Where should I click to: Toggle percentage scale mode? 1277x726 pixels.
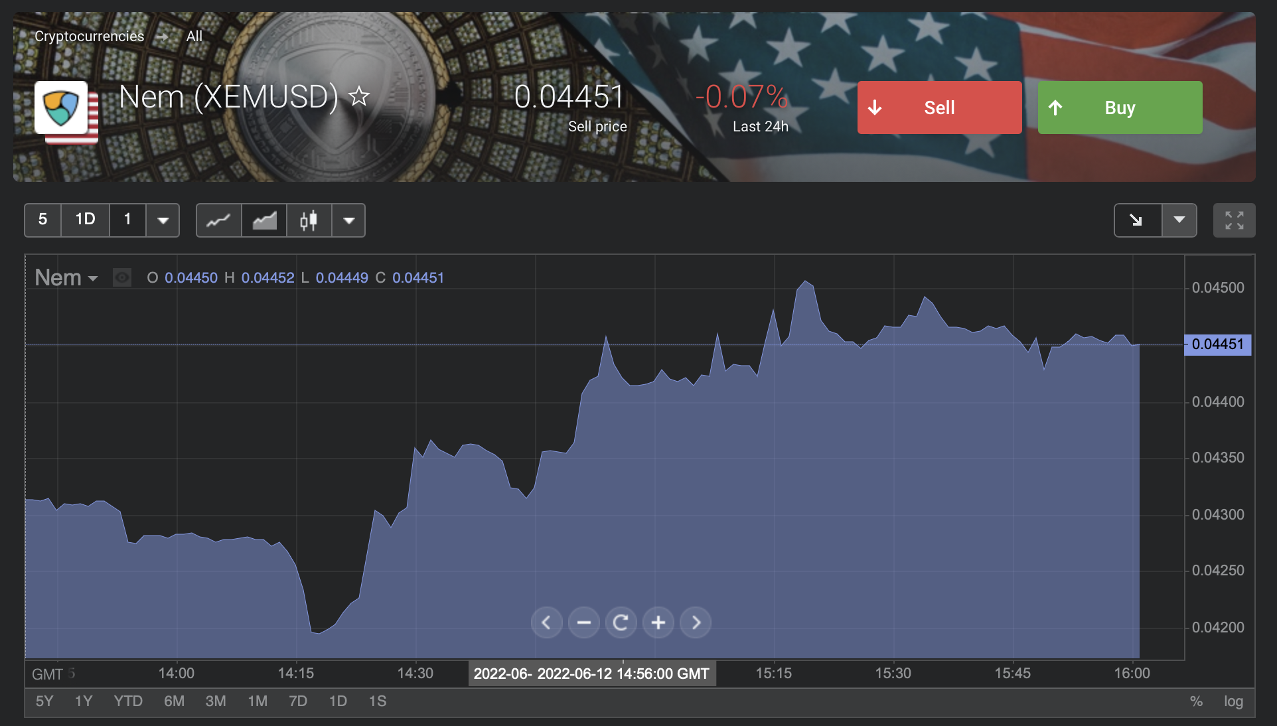(1196, 701)
